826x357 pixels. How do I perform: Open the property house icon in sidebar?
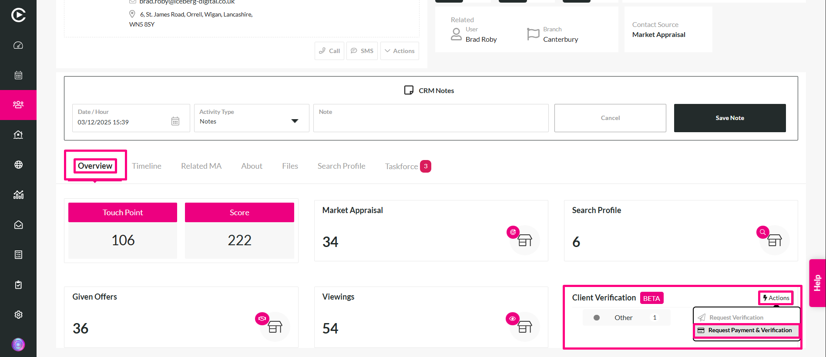18,135
